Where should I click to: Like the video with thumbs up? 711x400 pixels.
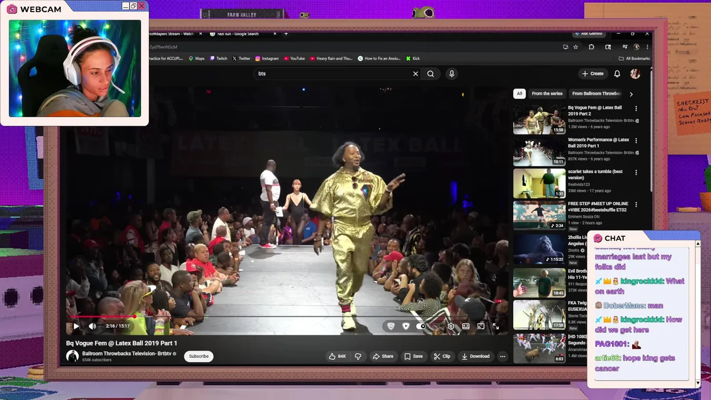[337, 356]
